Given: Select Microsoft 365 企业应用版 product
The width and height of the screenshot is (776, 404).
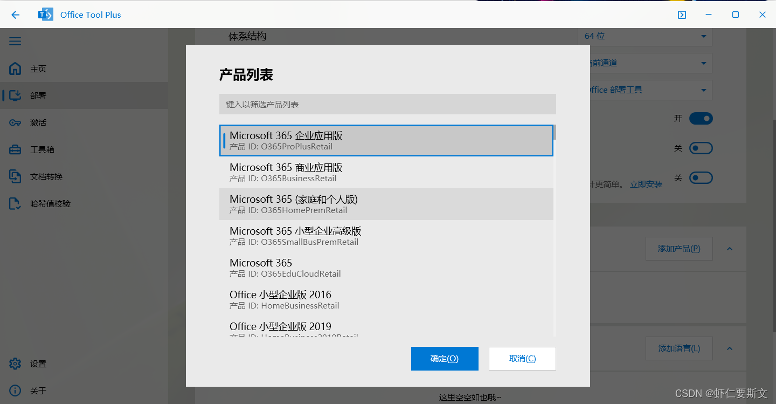Looking at the screenshot, I should pos(386,141).
